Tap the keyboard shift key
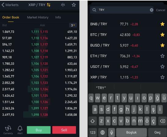167x137 pixels. (x=93, y=121)
